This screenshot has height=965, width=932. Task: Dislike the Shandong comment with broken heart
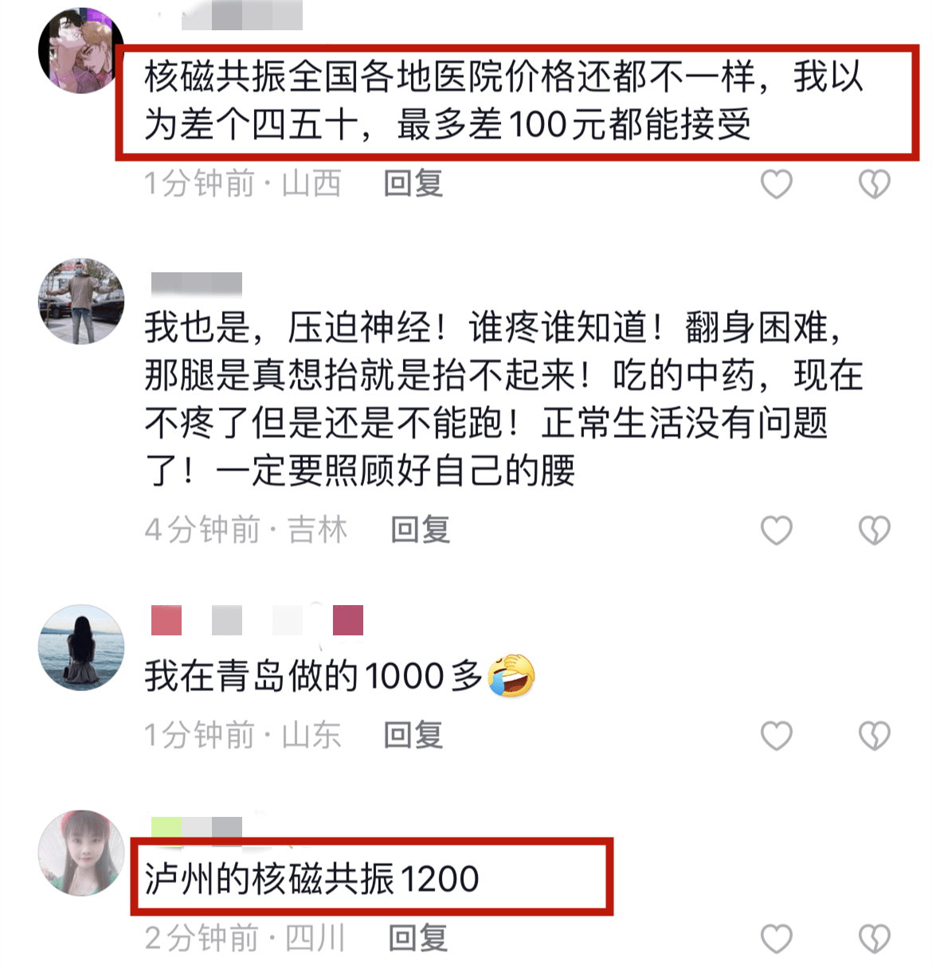coord(874,736)
